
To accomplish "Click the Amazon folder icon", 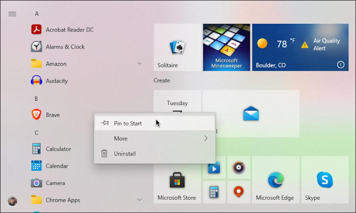I will pyautogui.click(x=36, y=63).
